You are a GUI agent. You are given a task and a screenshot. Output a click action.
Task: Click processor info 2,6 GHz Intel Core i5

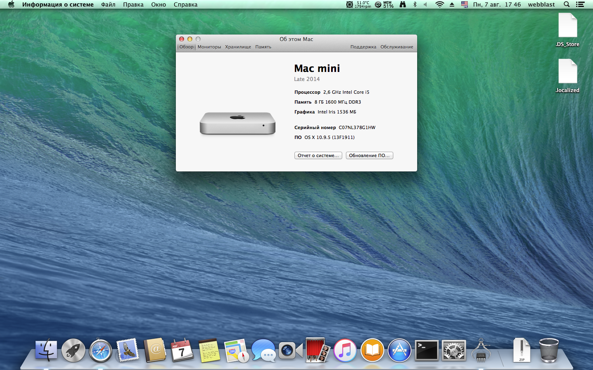pyautogui.click(x=346, y=92)
